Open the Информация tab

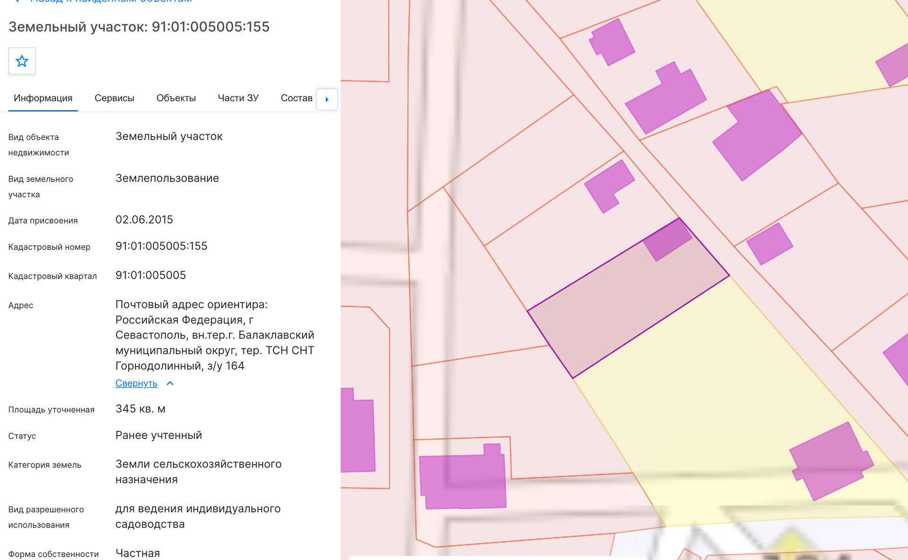pyautogui.click(x=43, y=98)
